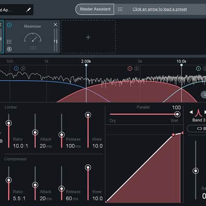This screenshot has width=206, height=206.
Task: Remove the Maximizer module with X
Action: 56,25
